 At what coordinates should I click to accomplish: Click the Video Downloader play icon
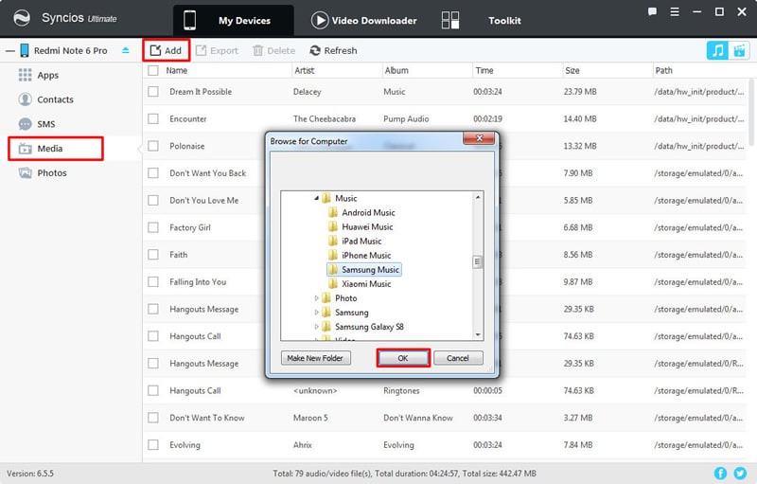coord(320,20)
